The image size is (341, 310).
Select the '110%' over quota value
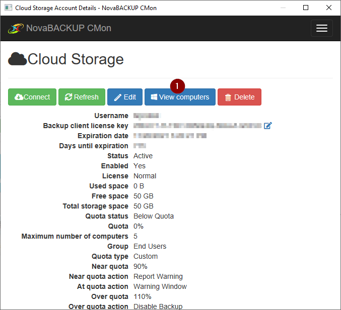coord(142,296)
